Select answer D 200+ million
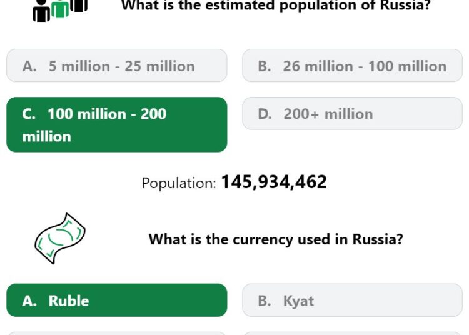469x335 pixels. 352,113
